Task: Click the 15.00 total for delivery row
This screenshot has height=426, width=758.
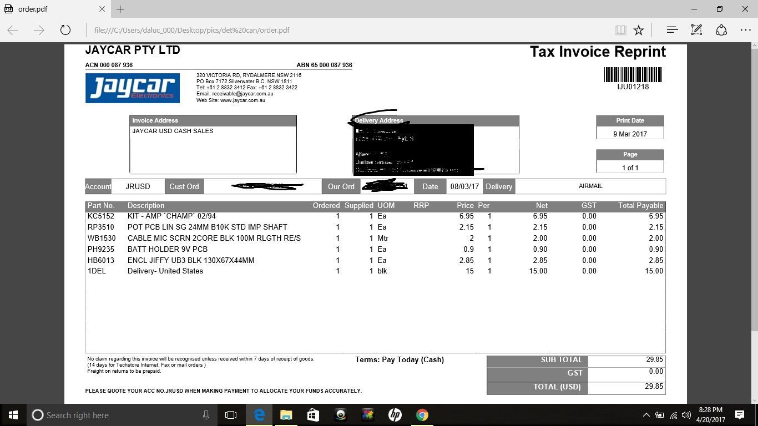Action: tap(654, 271)
